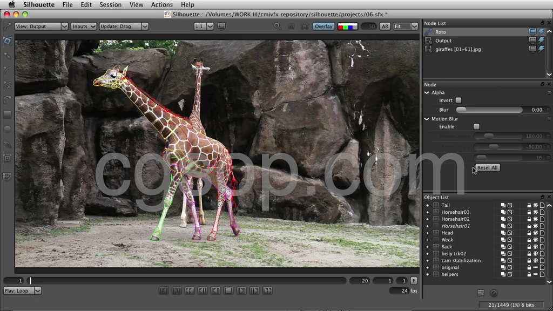Toggle the Overlay button
The width and height of the screenshot is (553, 311).
tap(323, 26)
